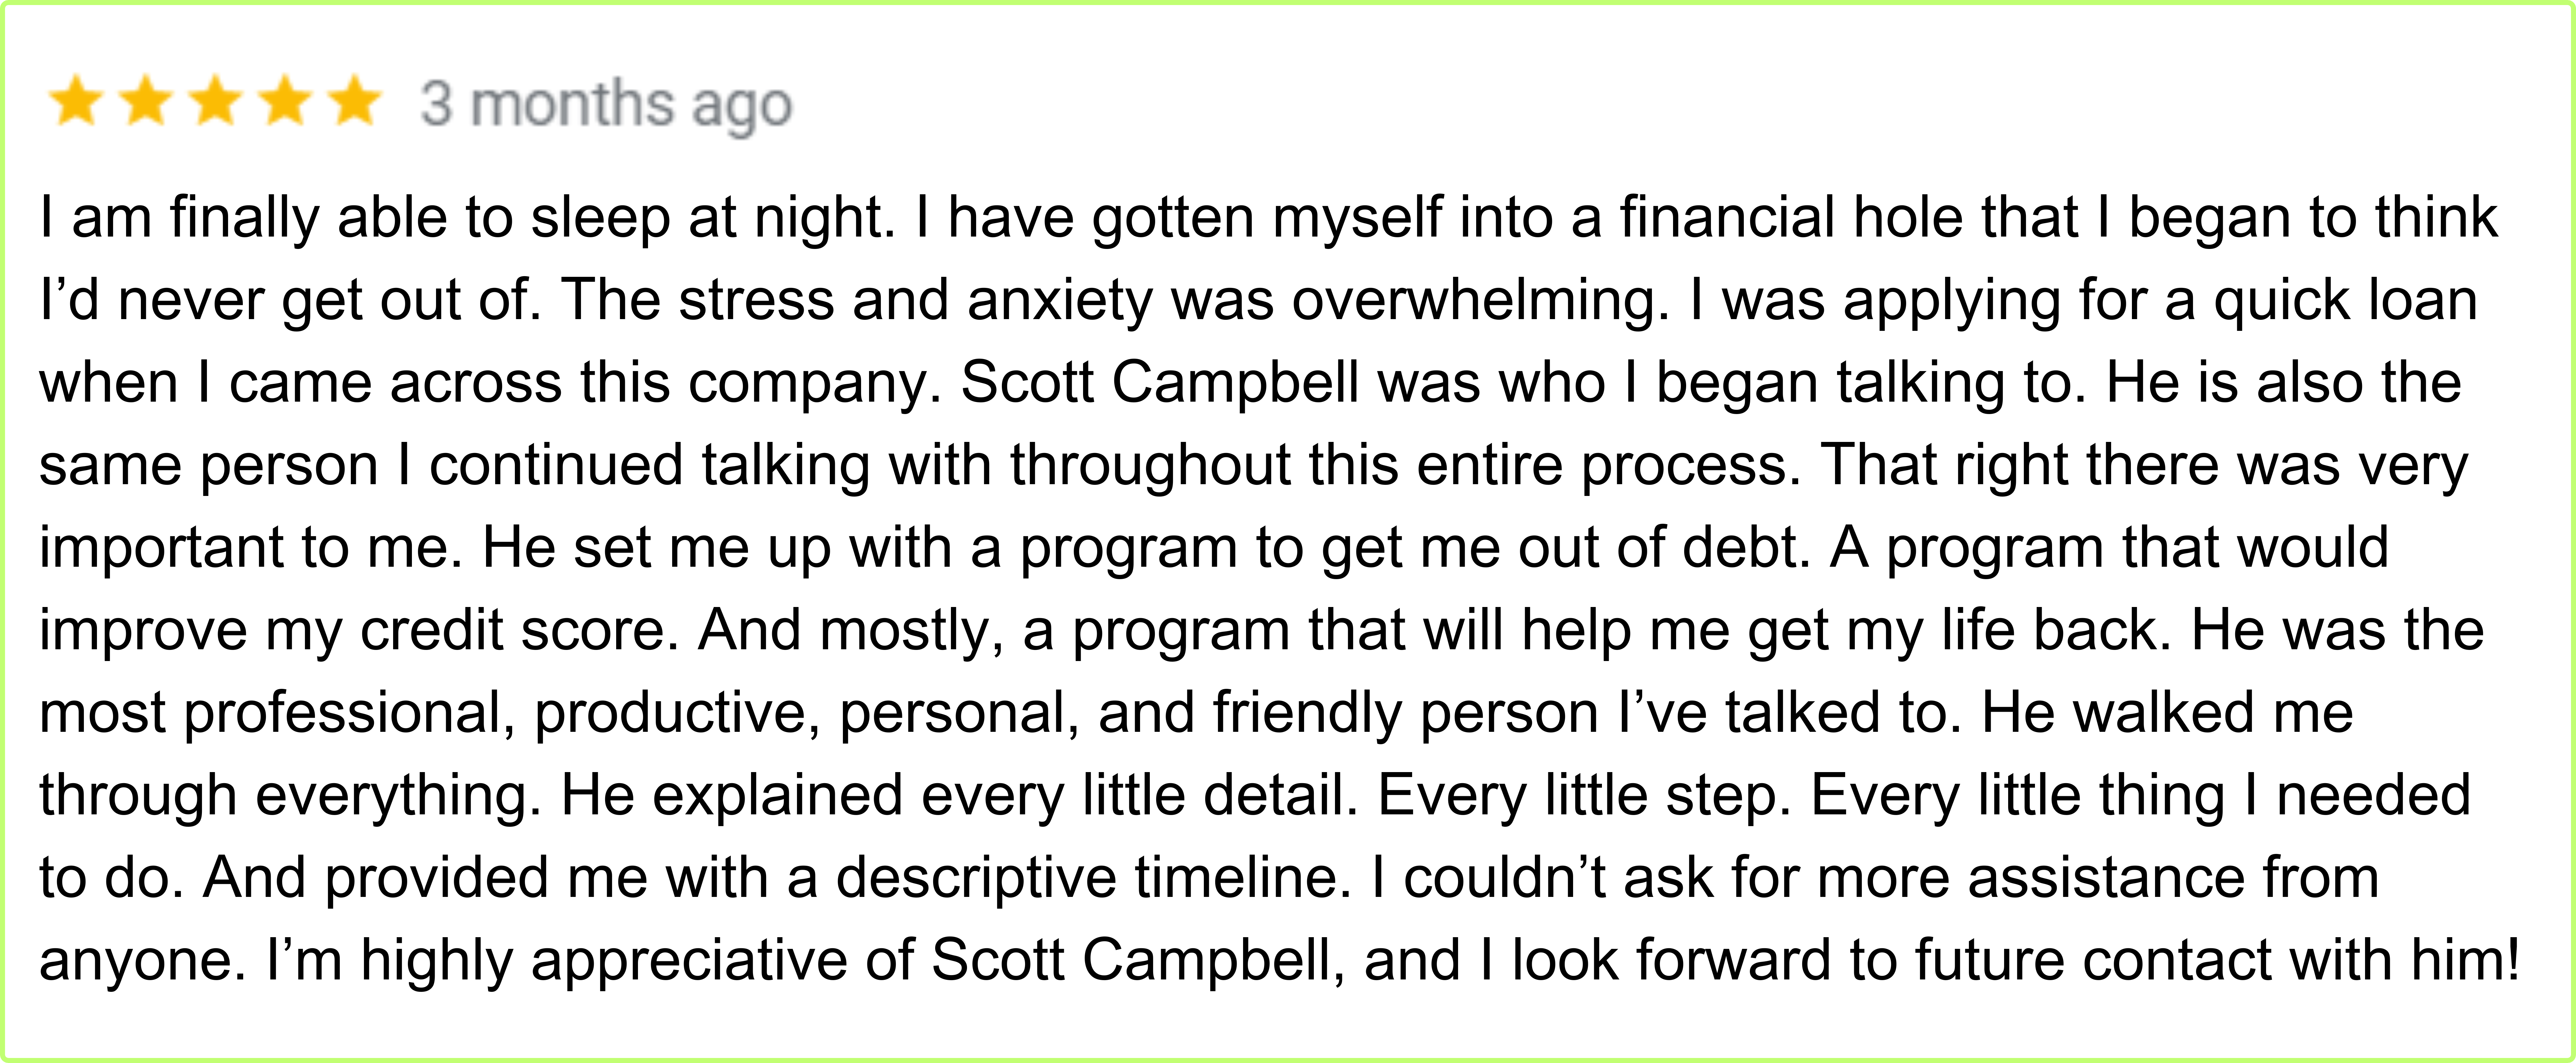
Task: Click the fourth gold rating star
Action: click(x=286, y=103)
